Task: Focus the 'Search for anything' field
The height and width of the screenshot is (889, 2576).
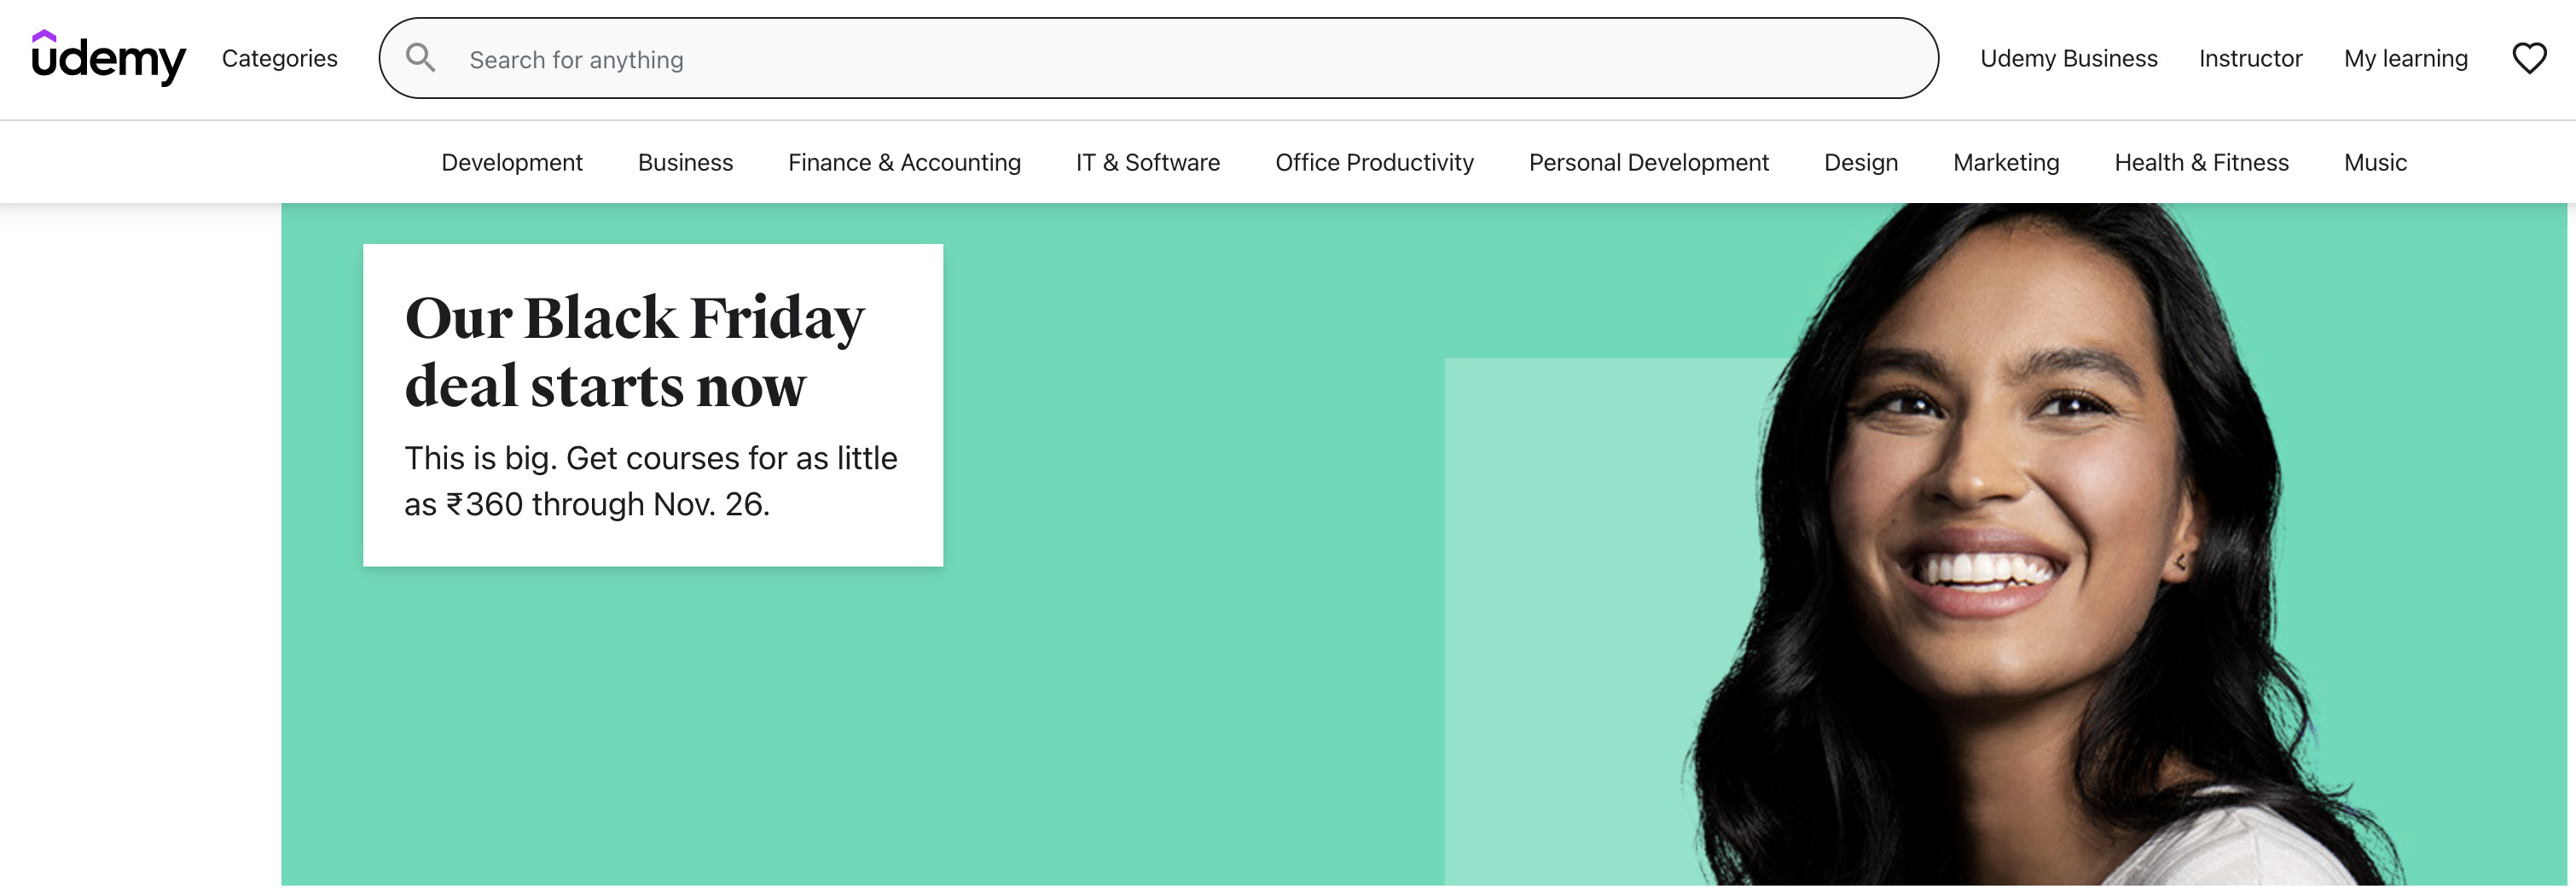Action: pos(1158,58)
